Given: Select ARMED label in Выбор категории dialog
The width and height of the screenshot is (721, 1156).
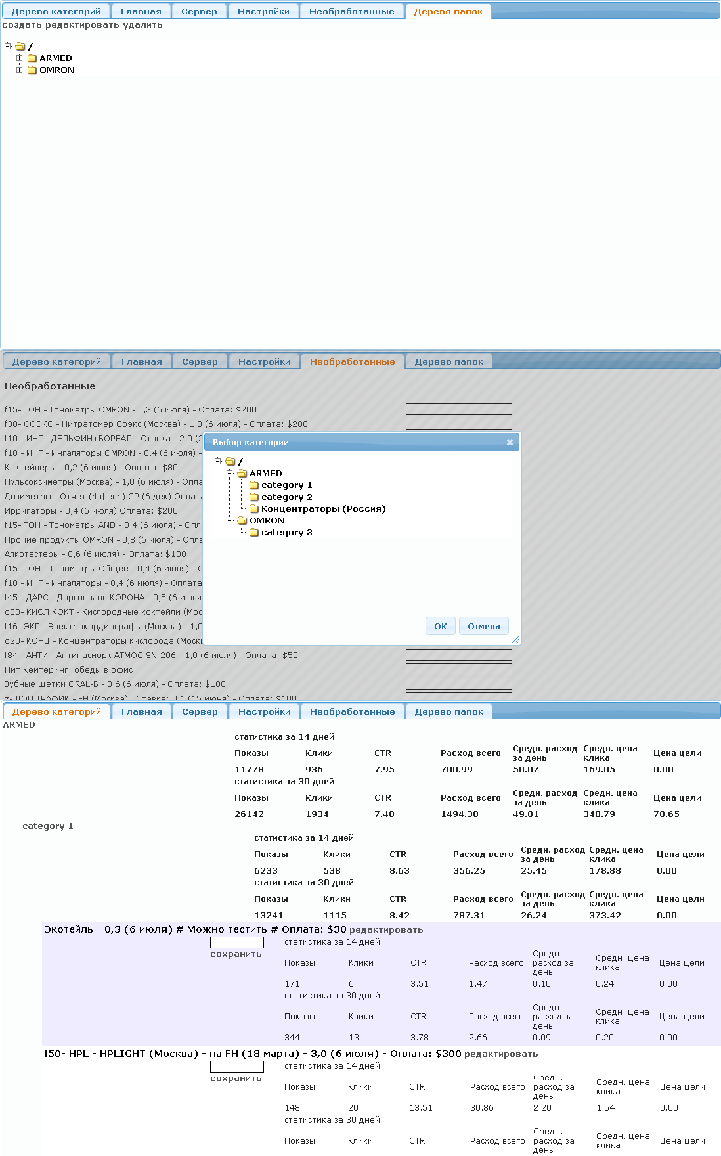Looking at the screenshot, I should [266, 474].
